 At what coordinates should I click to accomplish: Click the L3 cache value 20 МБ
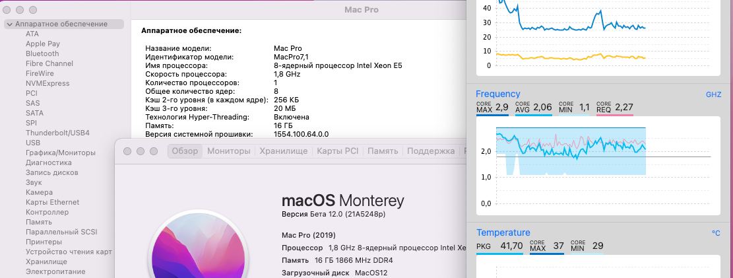(x=285, y=108)
